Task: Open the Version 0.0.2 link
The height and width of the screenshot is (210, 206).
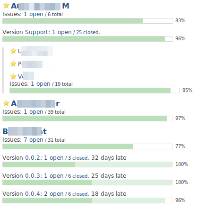Action: [x=22, y=158]
